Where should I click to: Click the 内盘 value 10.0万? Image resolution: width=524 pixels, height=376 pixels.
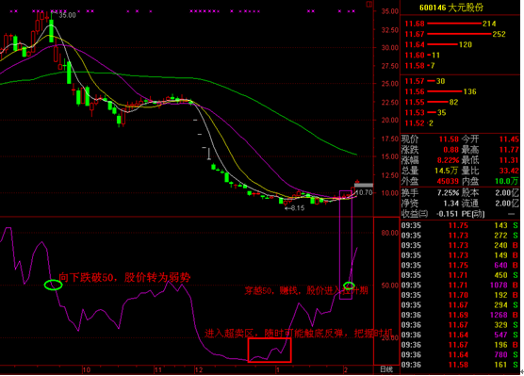[x=507, y=181]
